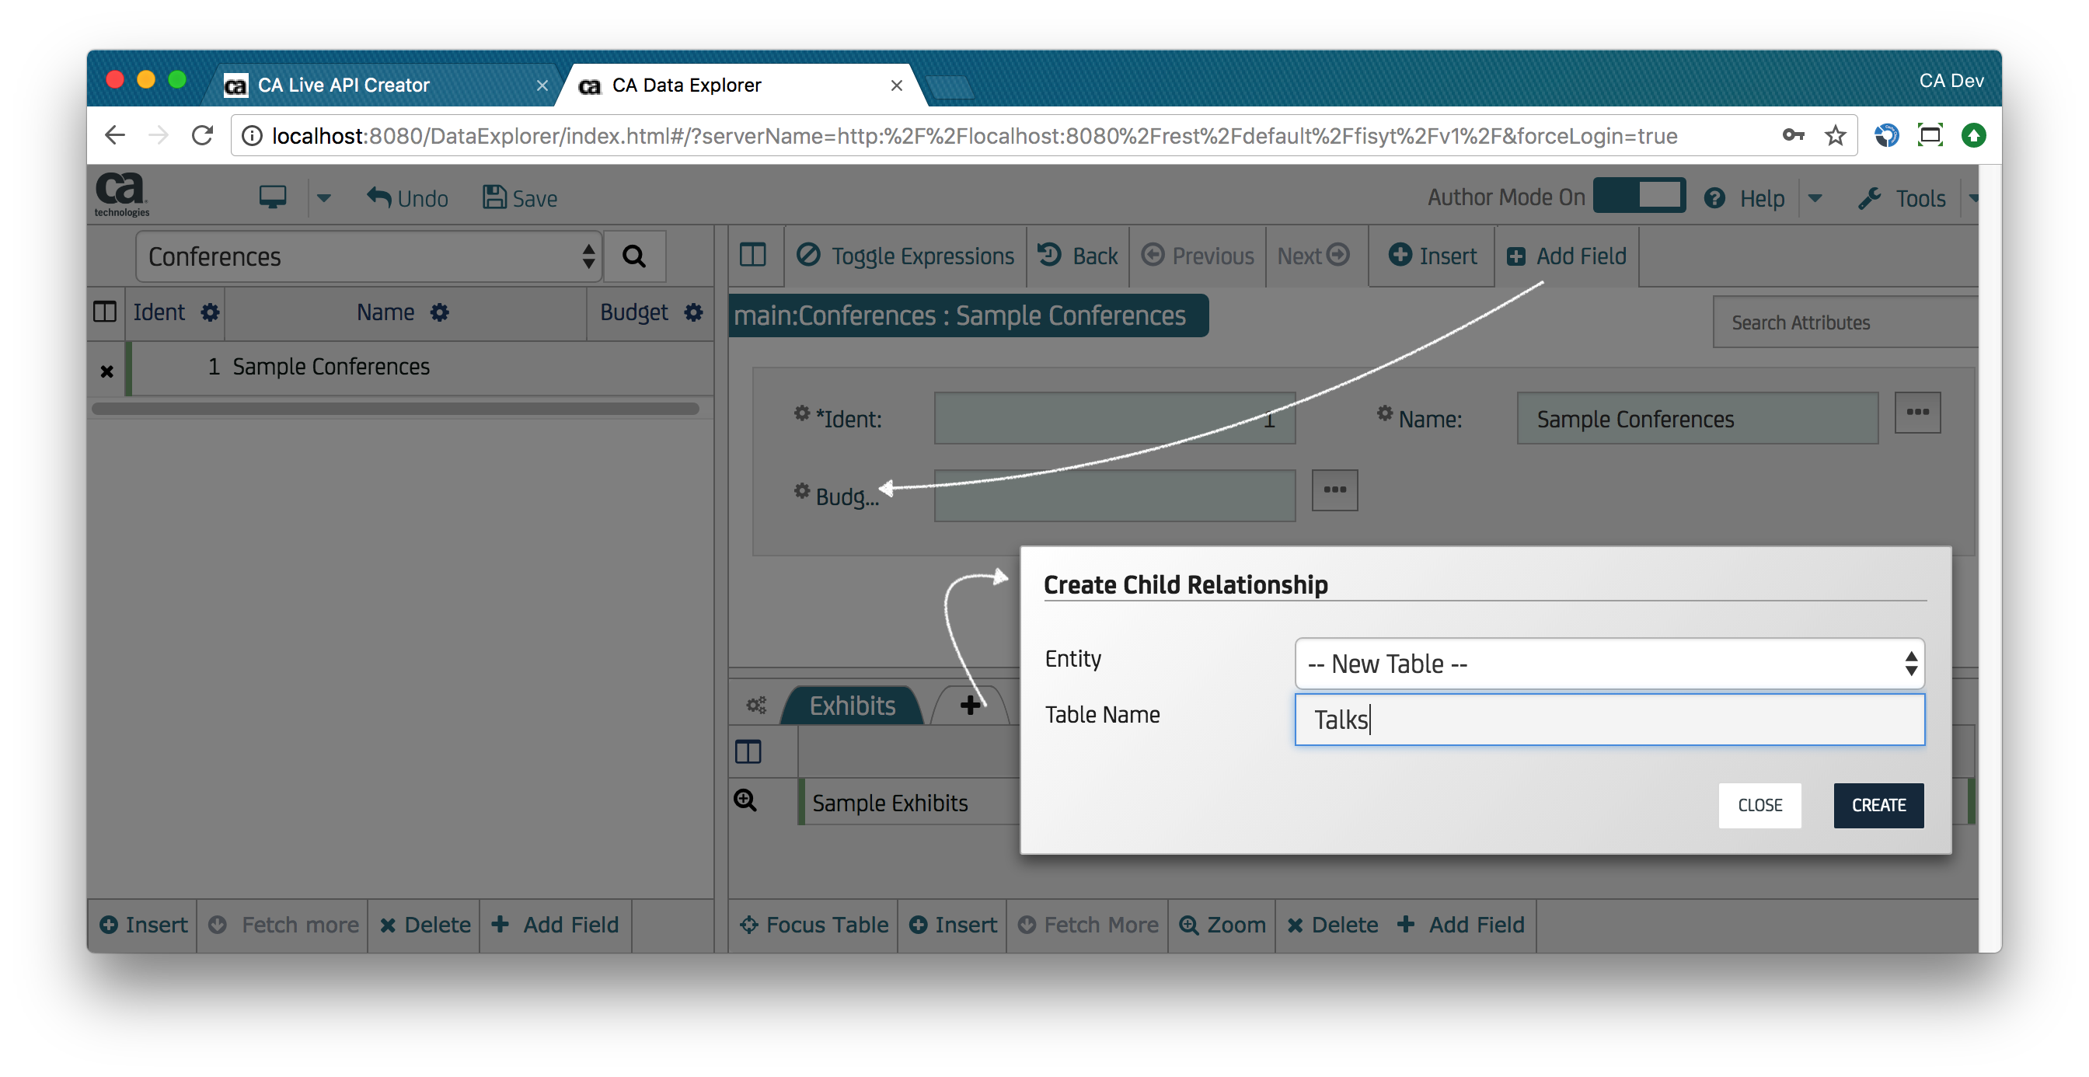This screenshot has height=1077, width=2089.
Task: Toggle the form layout panel icon beside Toggle Expressions
Action: coord(752,256)
